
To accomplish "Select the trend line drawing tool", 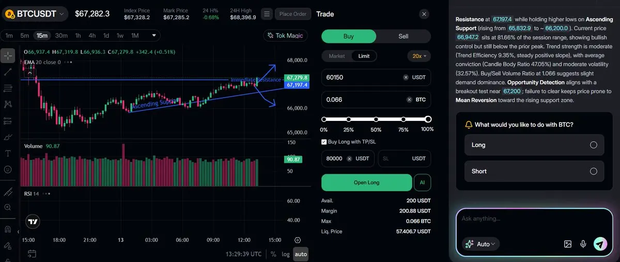I will (x=8, y=72).
